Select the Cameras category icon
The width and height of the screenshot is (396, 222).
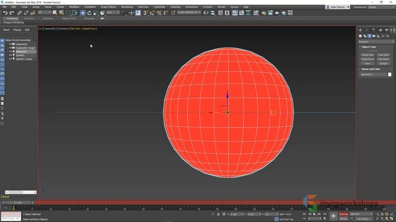pos(374,36)
